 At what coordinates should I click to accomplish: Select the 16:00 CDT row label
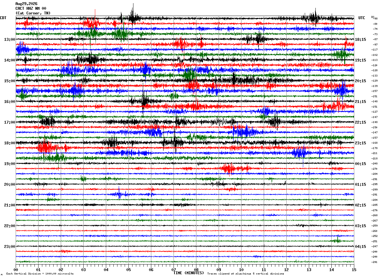pos(10,101)
